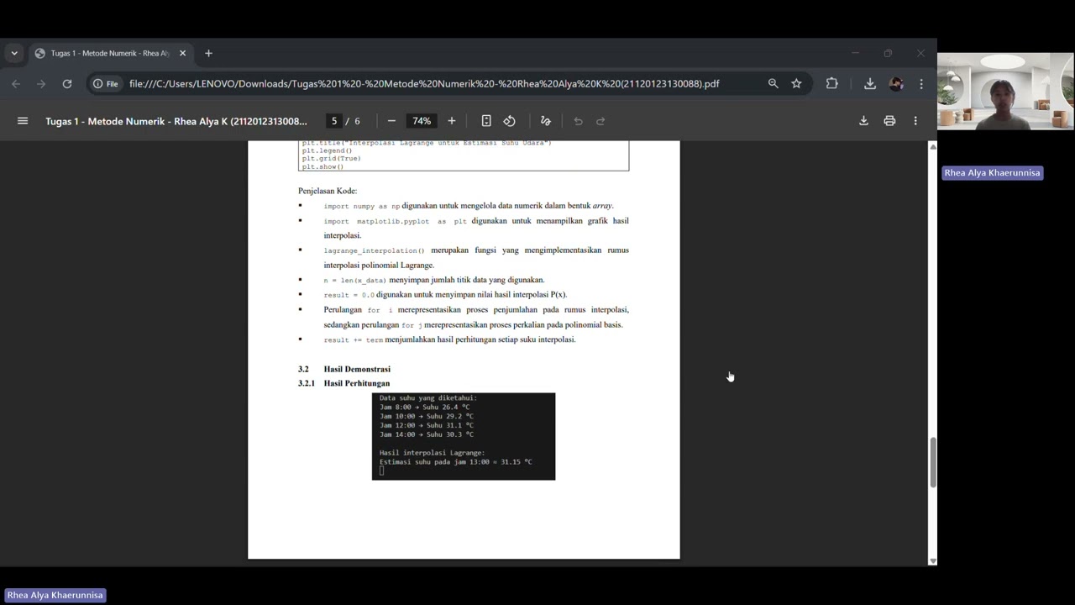Click the 'result += term' bullet text

pos(449,339)
